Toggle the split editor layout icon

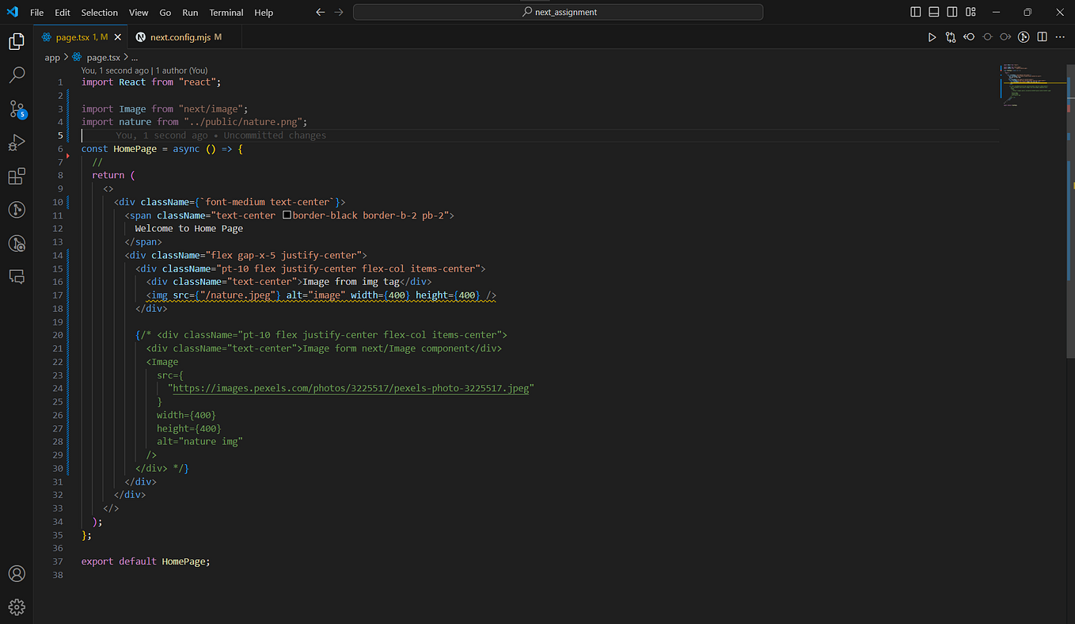coord(1042,36)
